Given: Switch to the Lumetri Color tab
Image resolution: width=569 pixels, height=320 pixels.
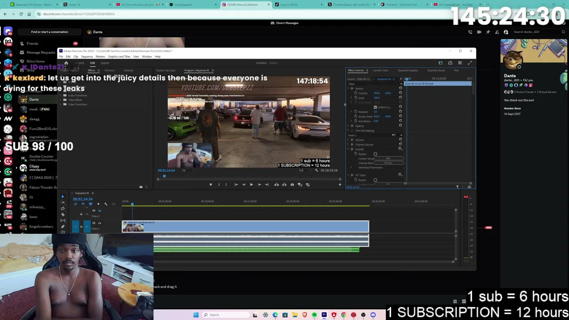Looking at the screenshot, I should coord(381,70).
